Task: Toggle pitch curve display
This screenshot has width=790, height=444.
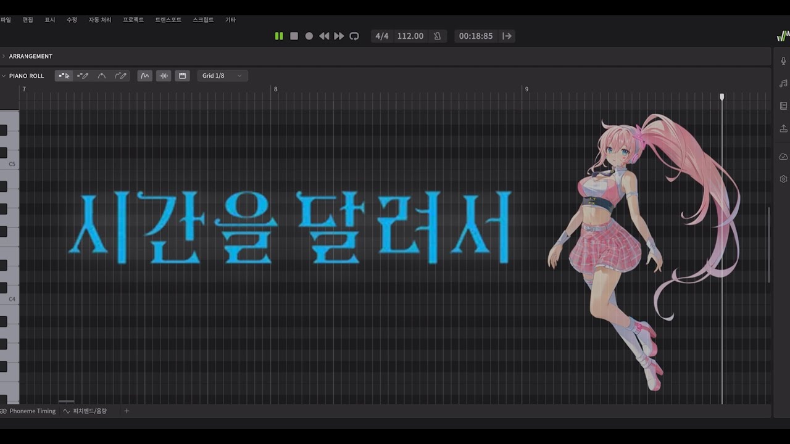Action: click(x=145, y=76)
